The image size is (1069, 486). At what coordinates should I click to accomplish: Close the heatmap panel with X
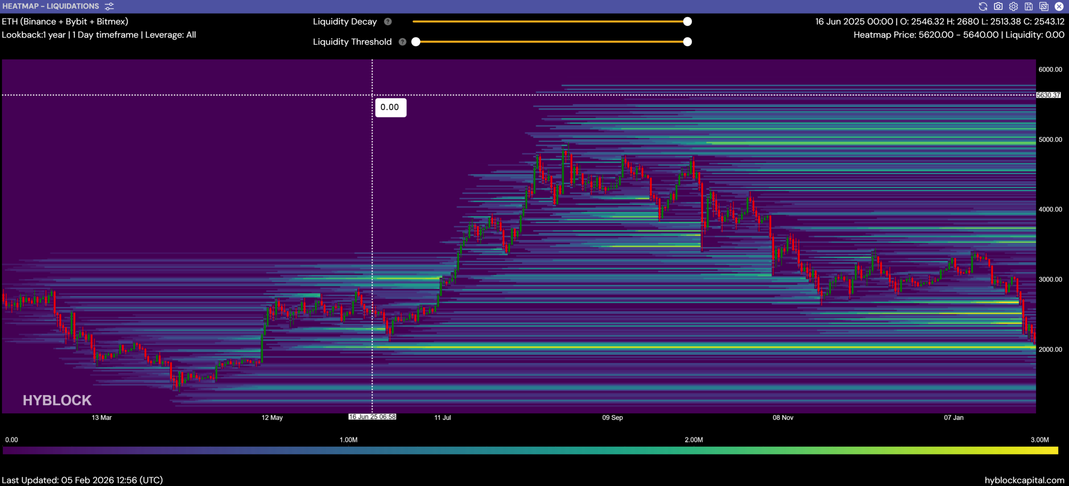click(x=1059, y=6)
